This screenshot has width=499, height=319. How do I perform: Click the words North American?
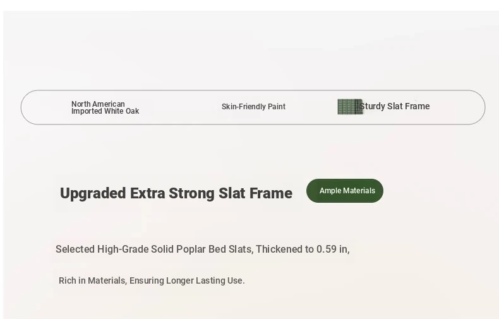pyautogui.click(x=98, y=104)
